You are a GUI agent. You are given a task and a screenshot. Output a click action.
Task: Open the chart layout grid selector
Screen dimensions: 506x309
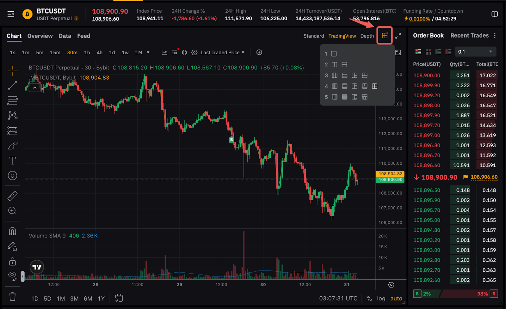click(x=385, y=36)
